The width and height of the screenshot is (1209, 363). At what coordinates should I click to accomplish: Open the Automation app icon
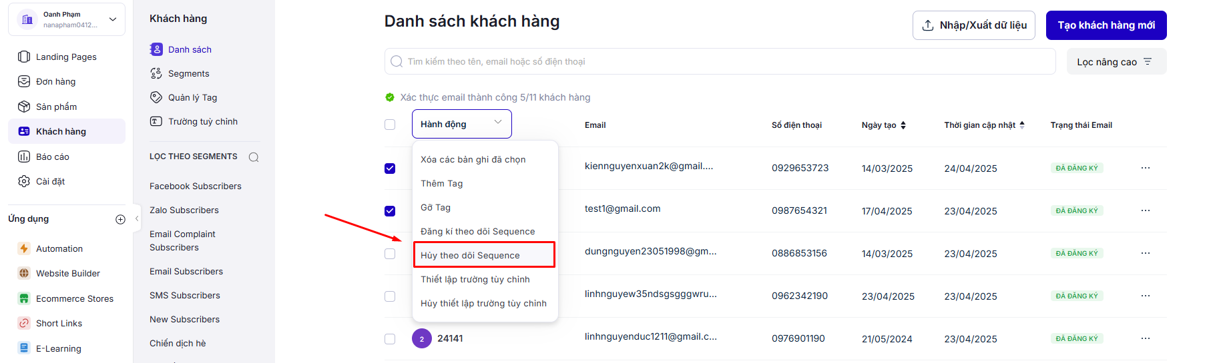pos(24,248)
